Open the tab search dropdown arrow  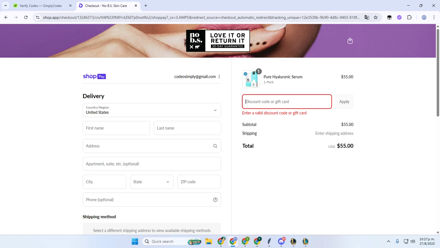pyautogui.click(x=5, y=6)
